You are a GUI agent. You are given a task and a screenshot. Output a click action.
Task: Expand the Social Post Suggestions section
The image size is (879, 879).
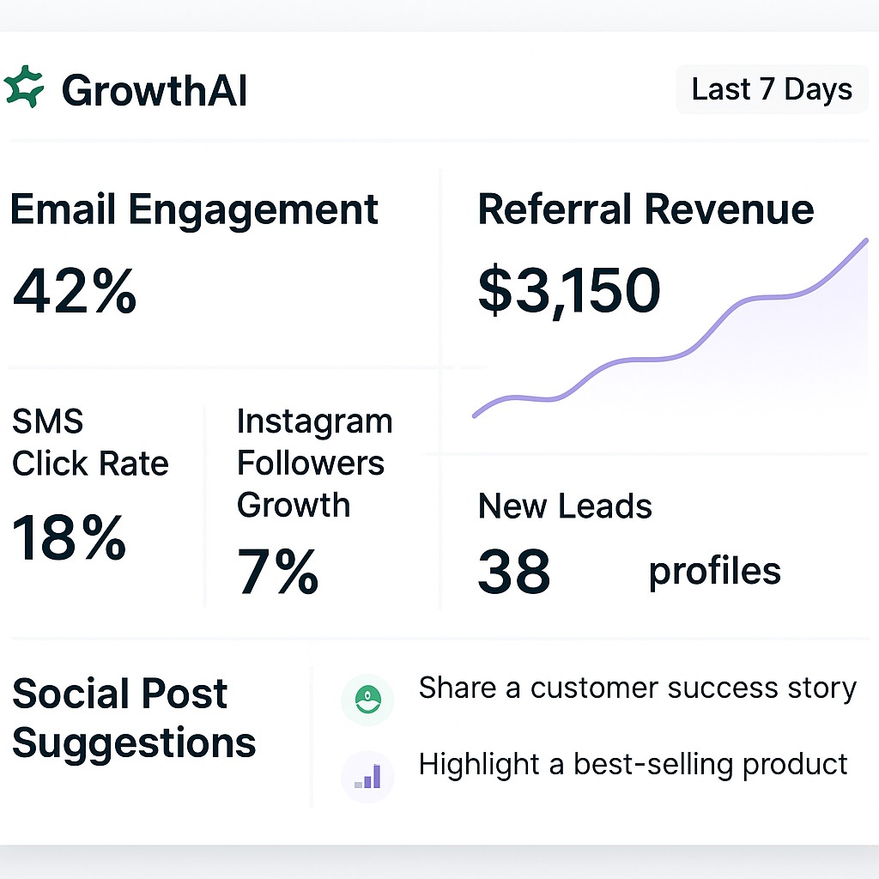click(133, 719)
